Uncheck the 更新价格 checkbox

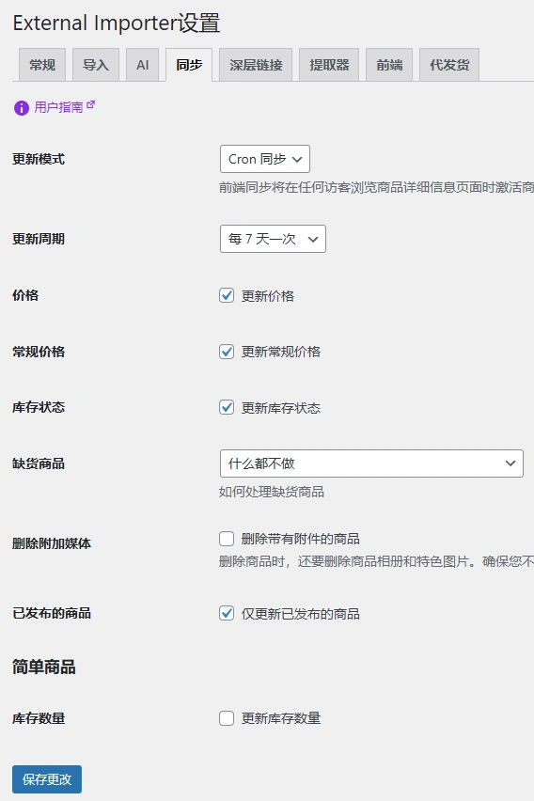pyautogui.click(x=227, y=295)
